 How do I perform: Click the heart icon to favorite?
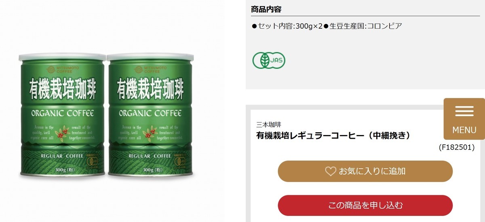(331, 171)
